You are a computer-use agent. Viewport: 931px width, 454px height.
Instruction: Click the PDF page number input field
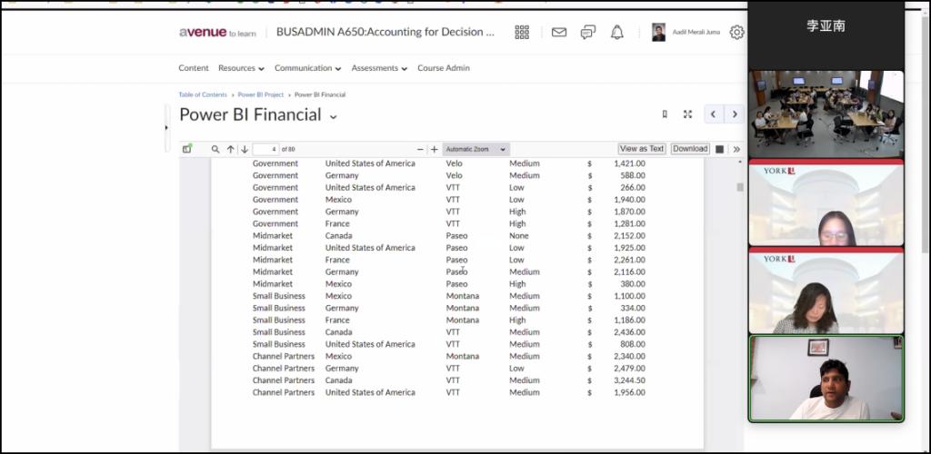pyautogui.click(x=265, y=149)
